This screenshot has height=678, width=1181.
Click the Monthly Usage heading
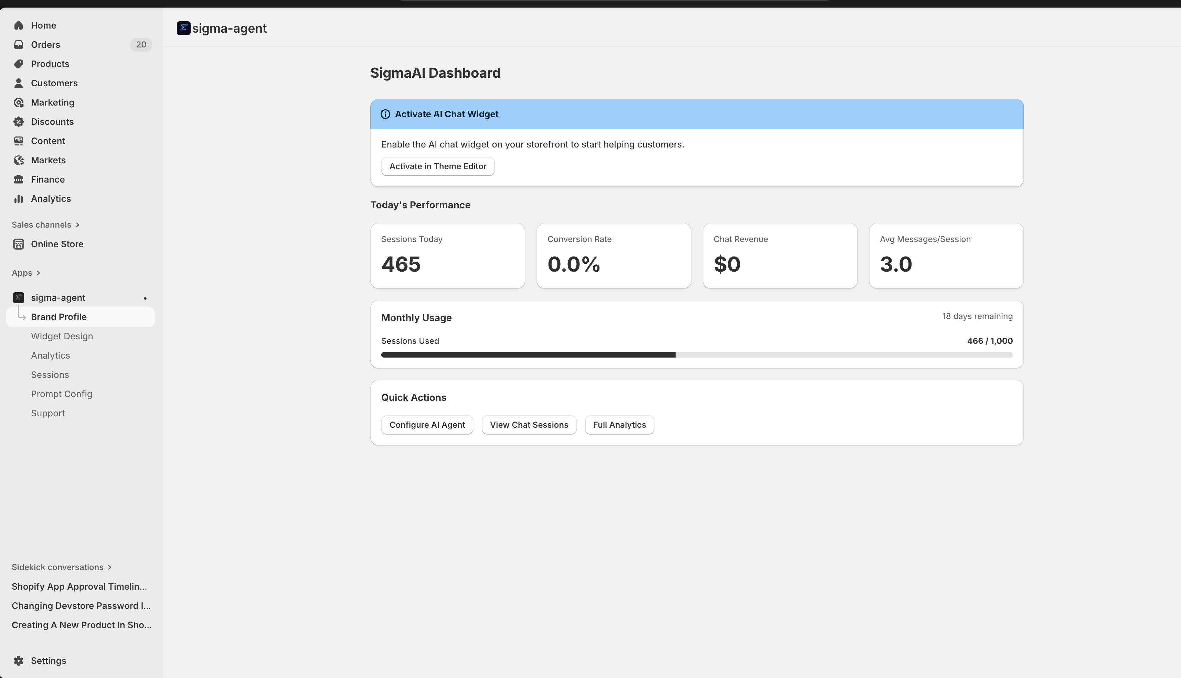[416, 318]
